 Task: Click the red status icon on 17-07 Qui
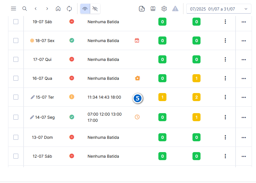(72, 59)
